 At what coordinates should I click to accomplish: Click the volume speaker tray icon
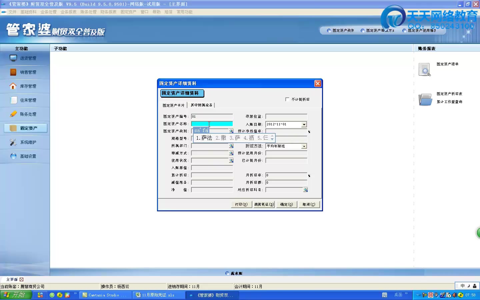(x=454, y=295)
